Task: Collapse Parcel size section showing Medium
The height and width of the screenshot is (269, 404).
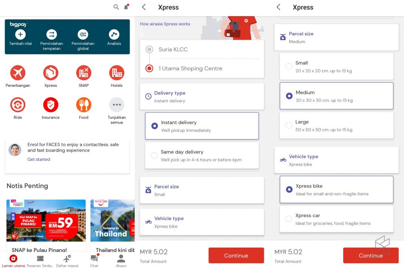Action: [x=337, y=37]
